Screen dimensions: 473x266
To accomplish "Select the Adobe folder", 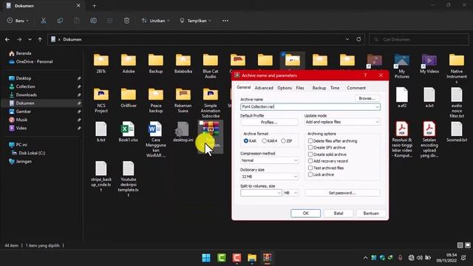I will click(x=129, y=64).
